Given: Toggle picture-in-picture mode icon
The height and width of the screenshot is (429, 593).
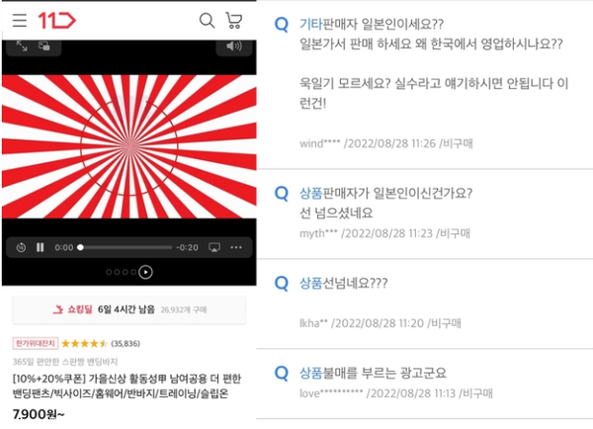Looking at the screenshot, I should tap(44, 46).
